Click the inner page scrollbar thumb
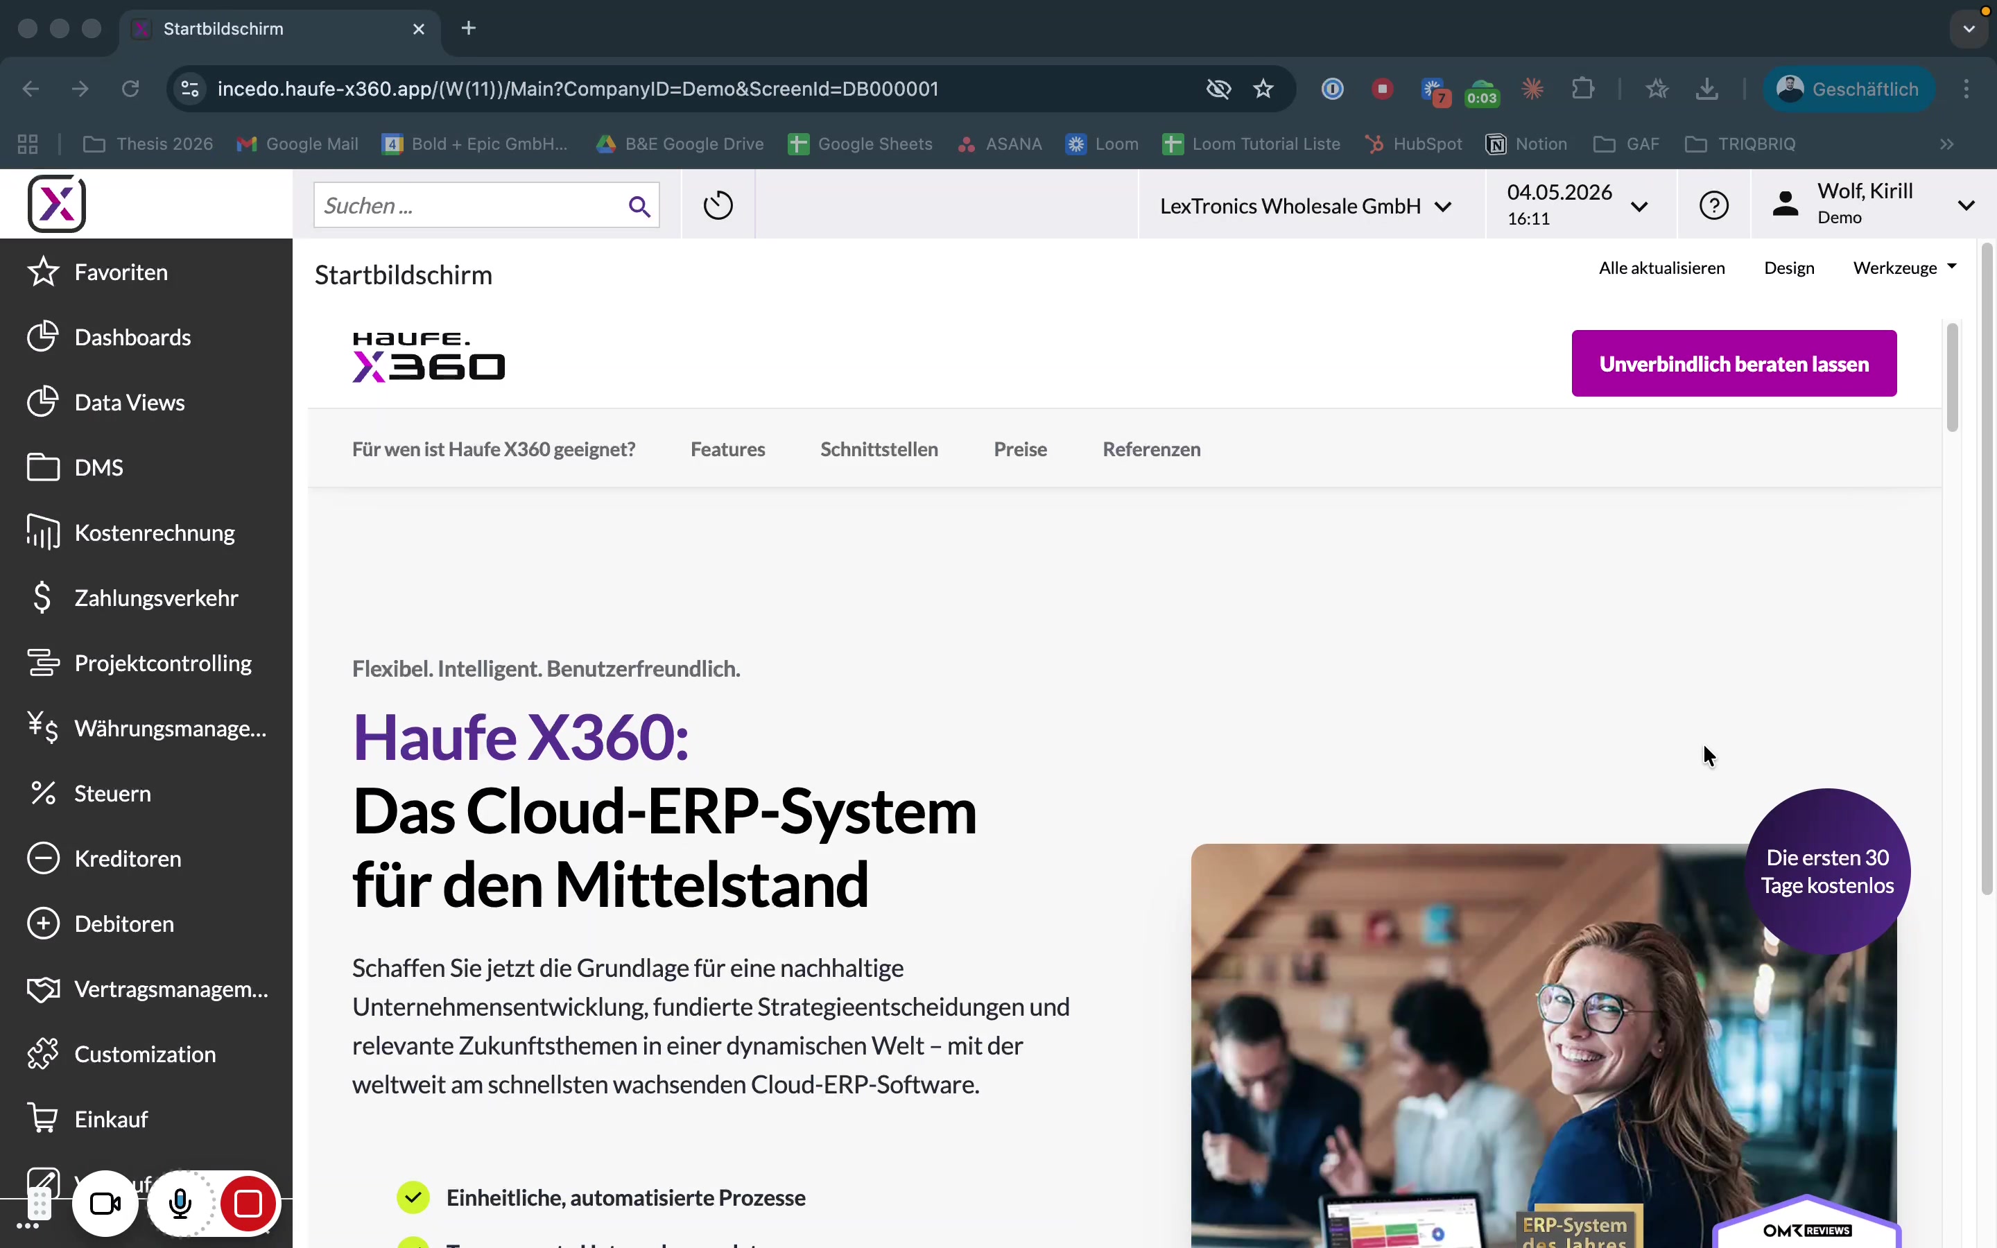1997x1248 pixels. pos(1952,378)
